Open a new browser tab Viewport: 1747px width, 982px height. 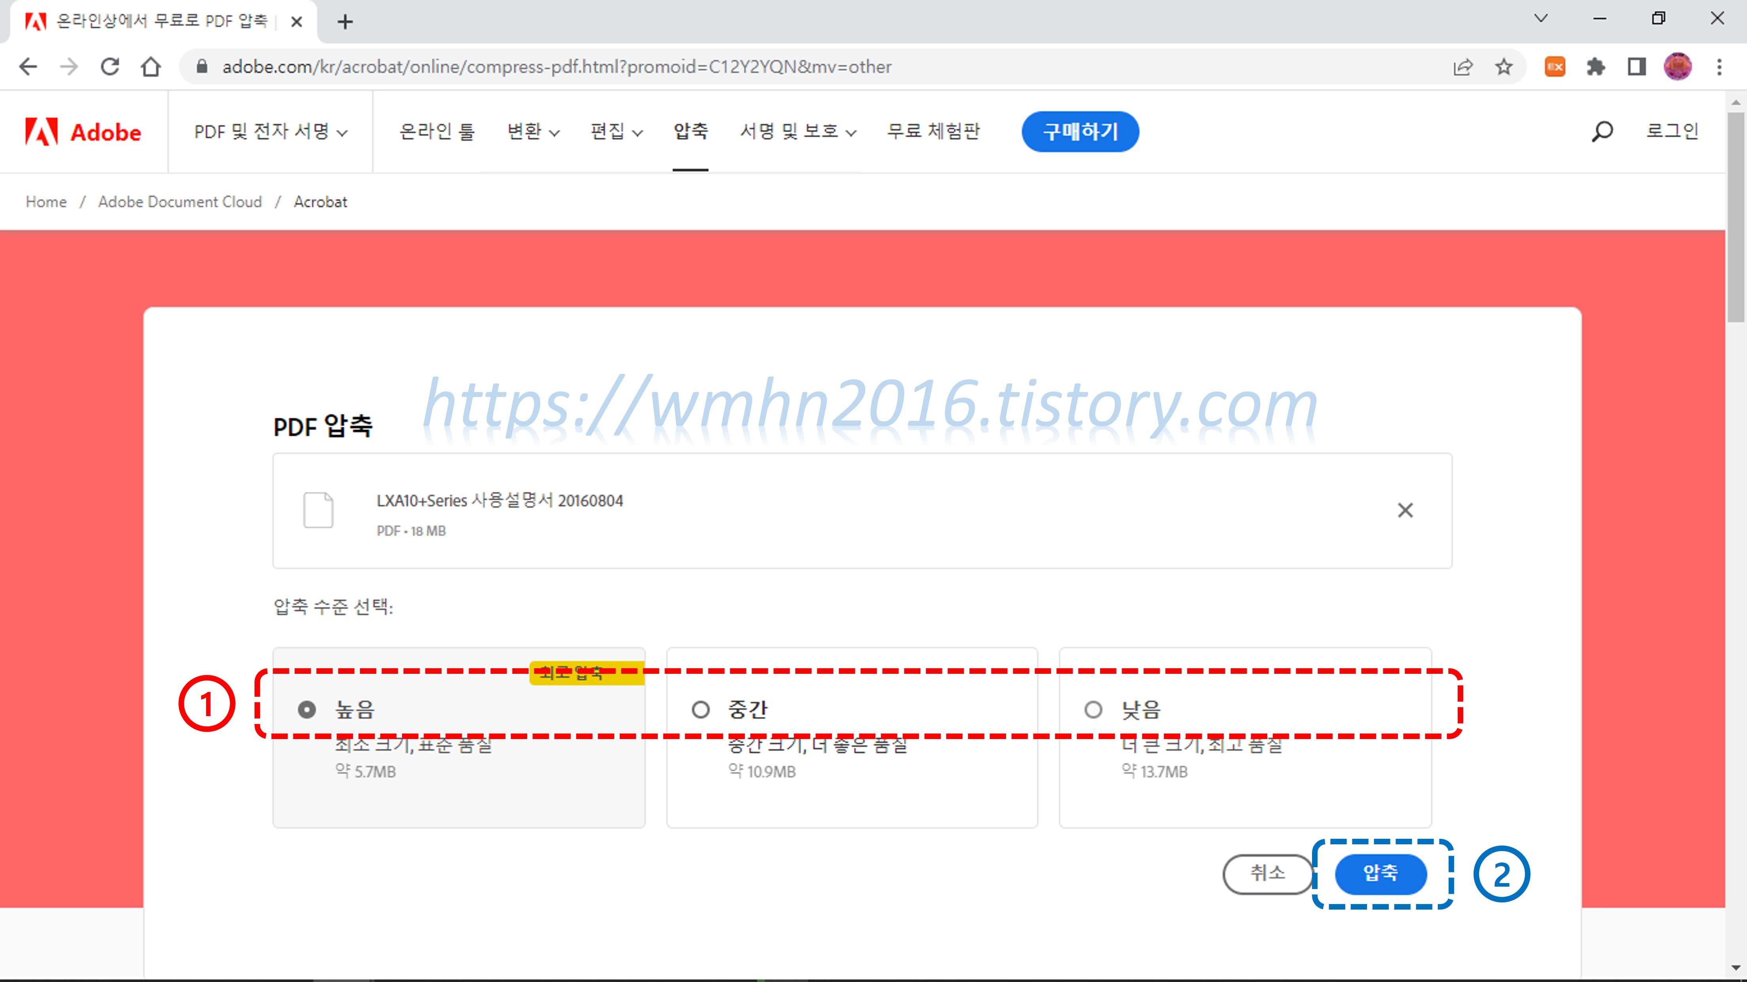pyautogui.click(x=345, y=22)
